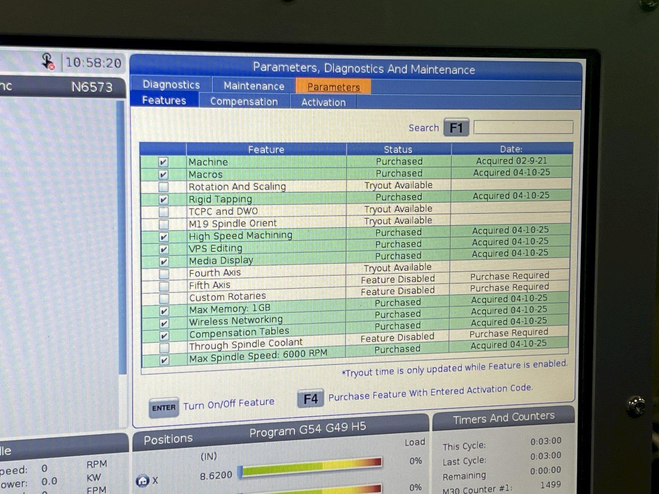
Task: Switch to the Diagnostics tab
Action: [171, 85]
